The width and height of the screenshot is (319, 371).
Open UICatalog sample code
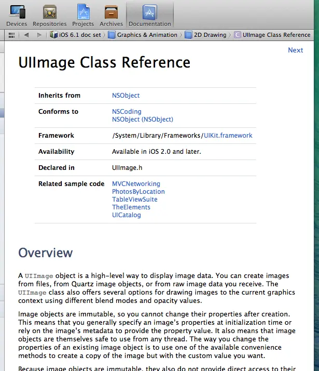[127, 215]
